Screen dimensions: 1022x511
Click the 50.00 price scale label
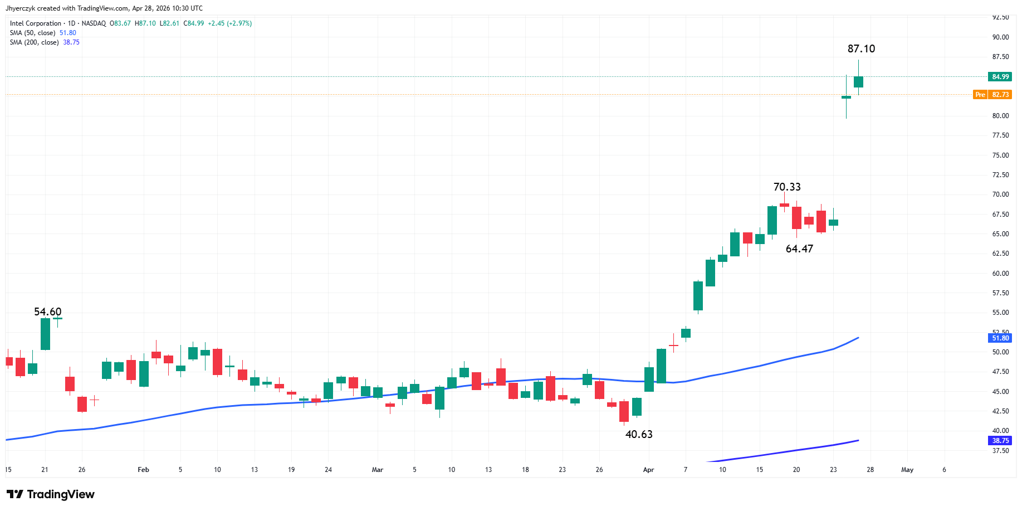point(1000,352)
